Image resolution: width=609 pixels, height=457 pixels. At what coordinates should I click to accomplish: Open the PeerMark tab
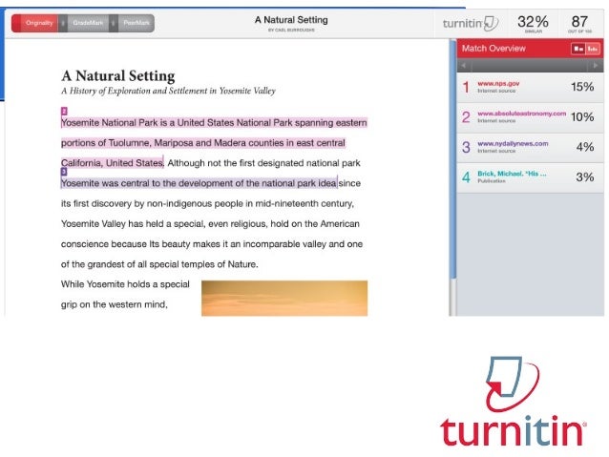coord(136,23)
